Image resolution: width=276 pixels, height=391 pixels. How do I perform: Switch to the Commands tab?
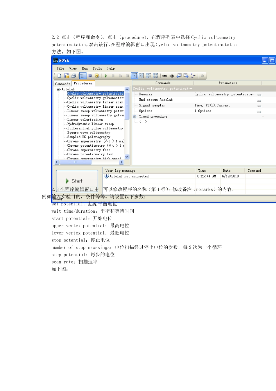[62, 84]
